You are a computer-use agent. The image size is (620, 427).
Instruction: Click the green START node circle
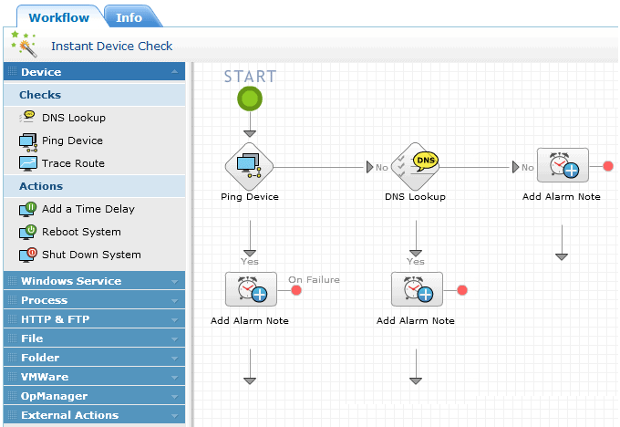tap(250, 99)
